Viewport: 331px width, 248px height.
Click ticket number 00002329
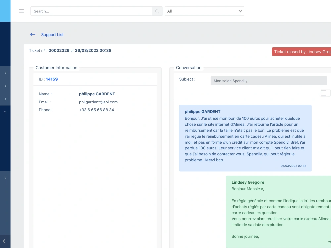tap(59, 50)
